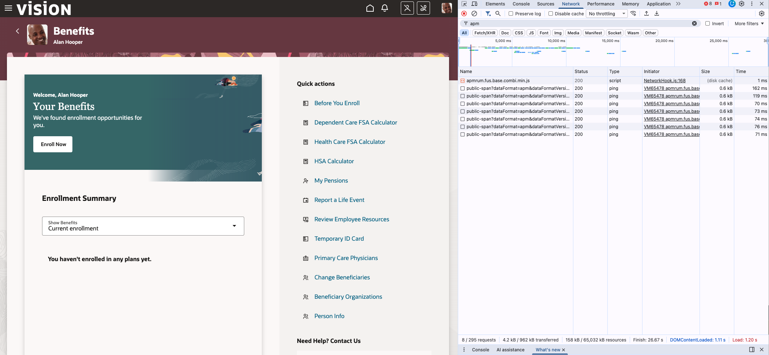Enable the Disable cache checkbox
This screenshot has height=355, width=769.
tap(551, 14)
